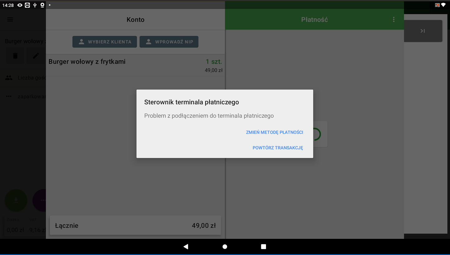Tap the green round download button
This screenshot has width=450, height=255.
click(x=16, y=200)
